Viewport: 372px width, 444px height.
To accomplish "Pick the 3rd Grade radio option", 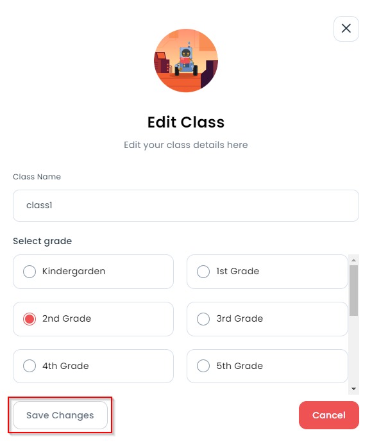I will pyautogui.click(x=203, y=319).
